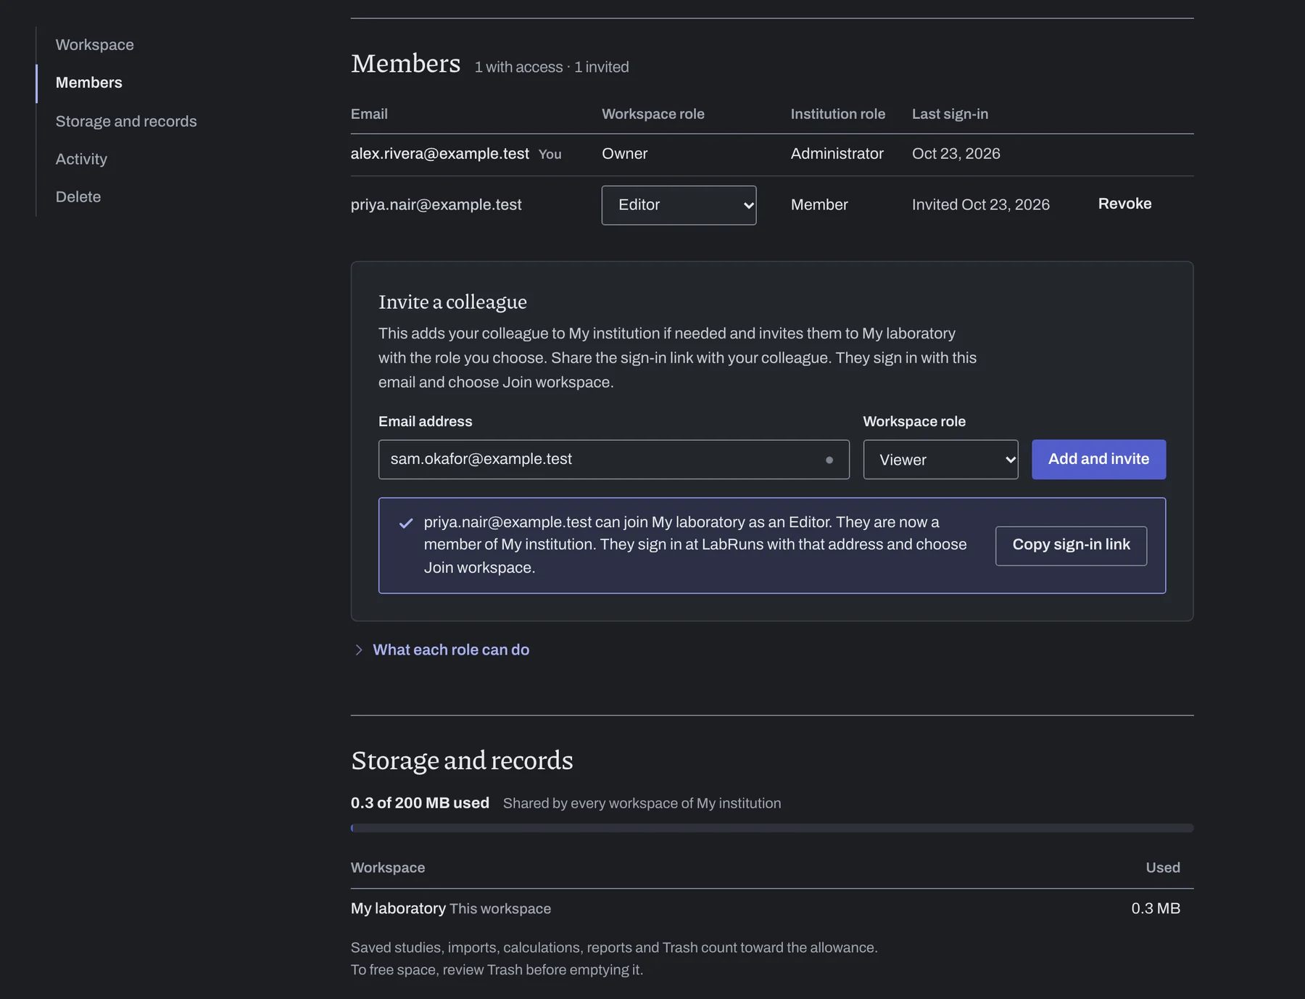Go to Storage and records in sidebar
This screenshot has height=999, width=1305.
click(126, 121)
